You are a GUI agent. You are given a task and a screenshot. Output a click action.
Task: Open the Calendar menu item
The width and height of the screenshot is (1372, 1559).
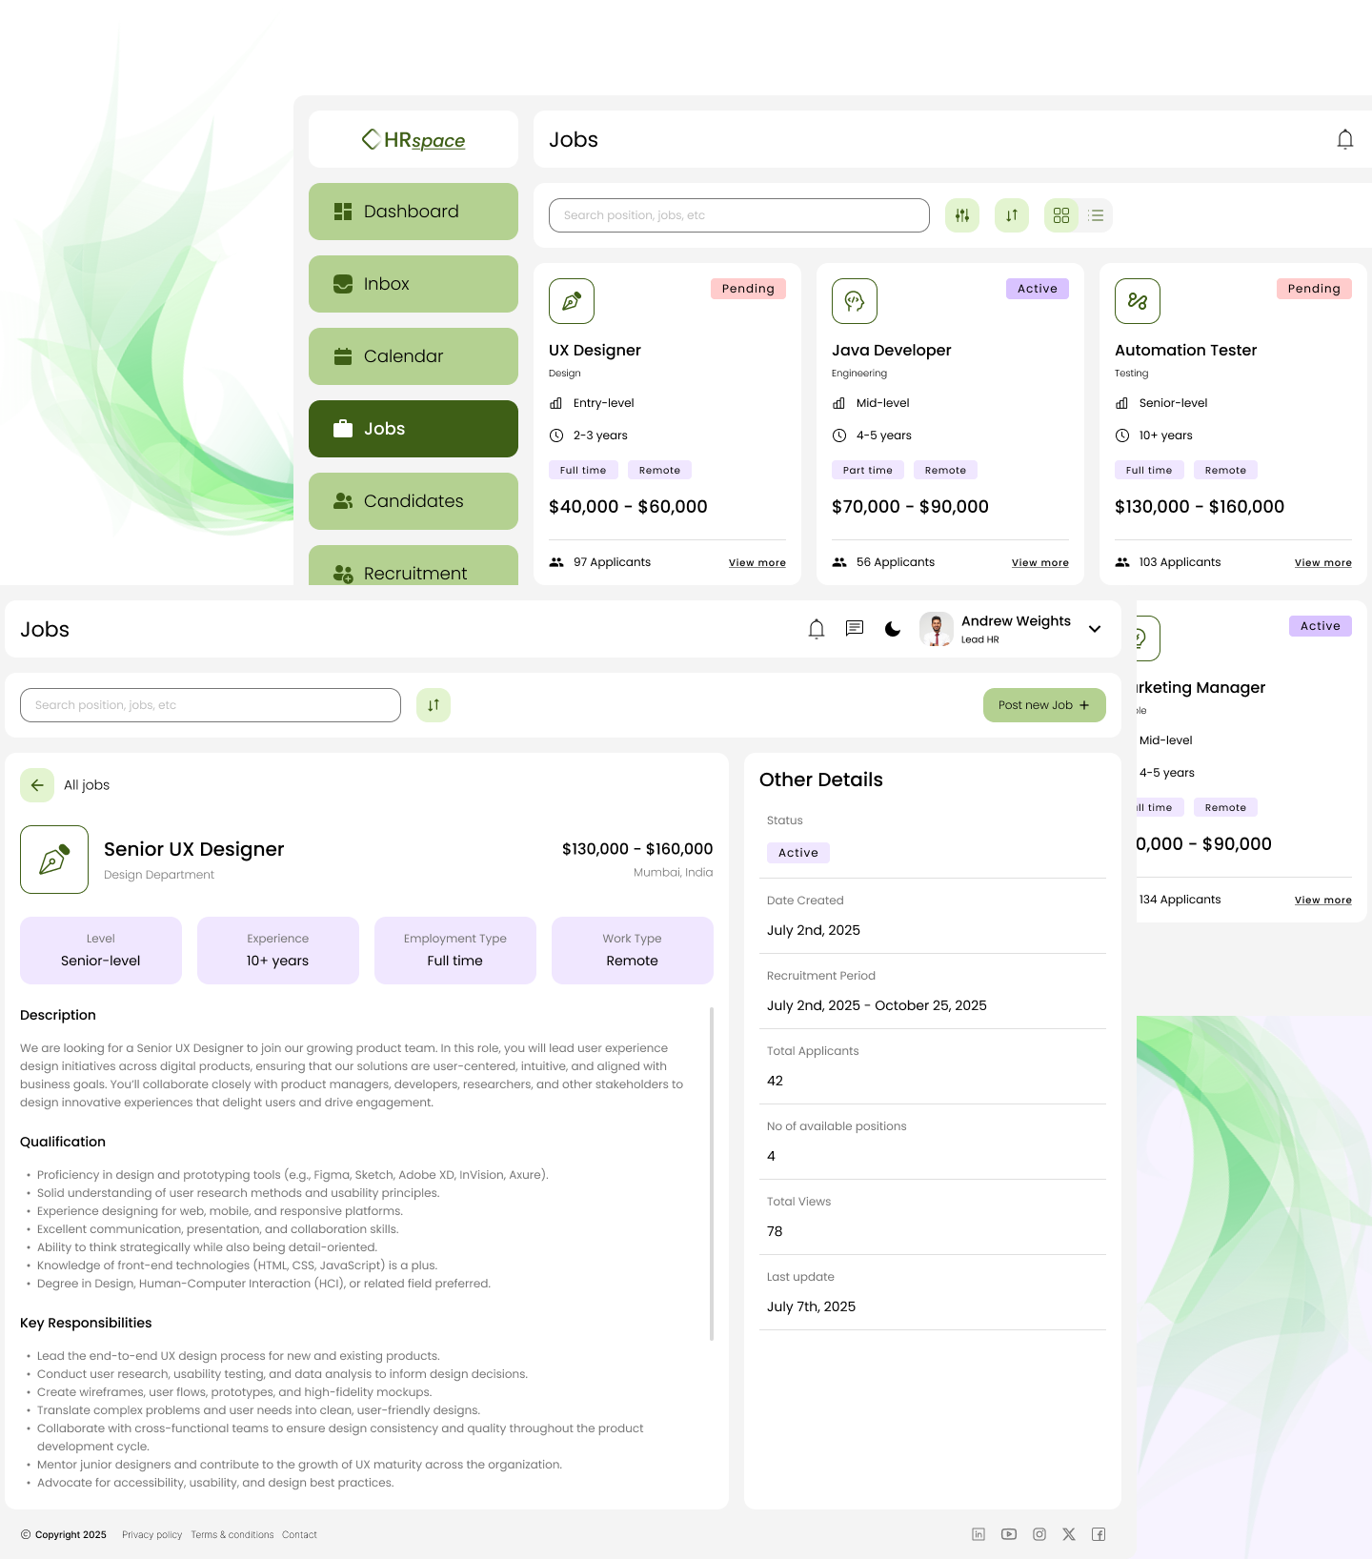coord(414,356)
